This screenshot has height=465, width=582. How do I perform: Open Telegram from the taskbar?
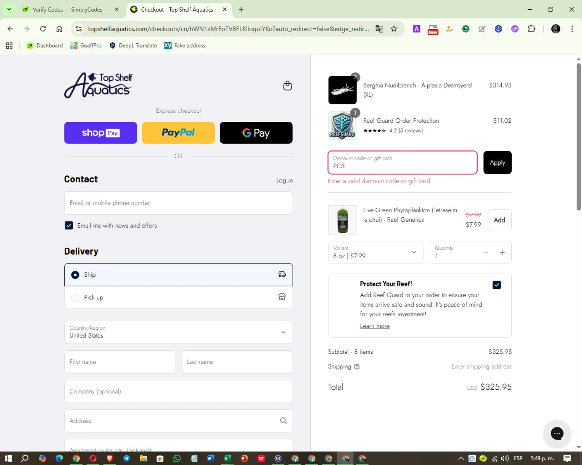(126, 458)
